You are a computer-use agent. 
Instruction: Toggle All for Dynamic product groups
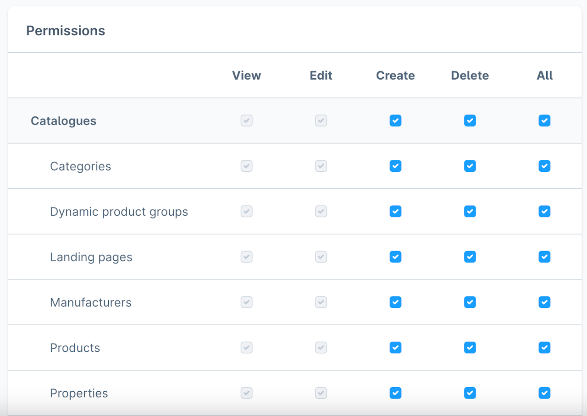[544, 211]
